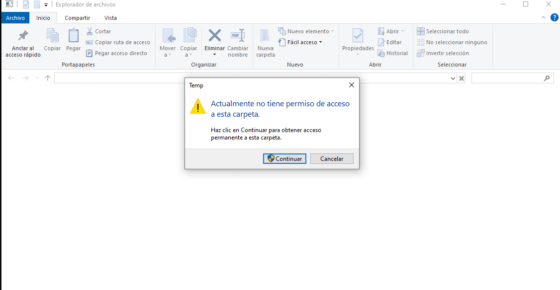Click the Mover a icon
560x290 pixels.
pyautogui.click(x=168, y=36)
